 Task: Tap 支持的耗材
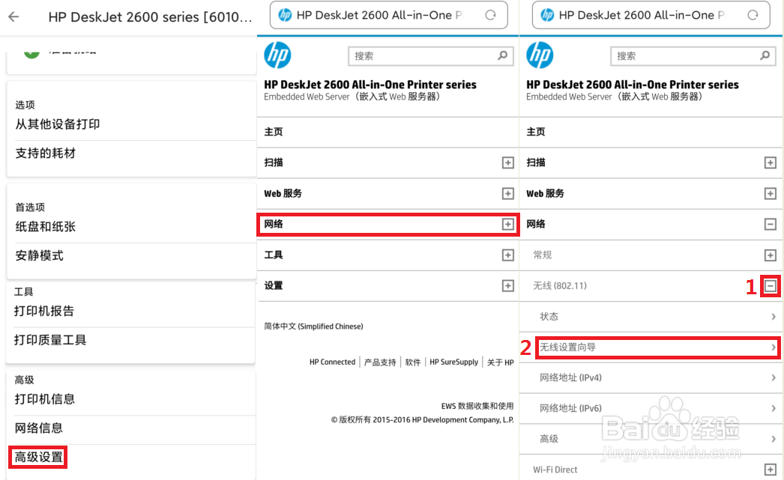(46, 154)
